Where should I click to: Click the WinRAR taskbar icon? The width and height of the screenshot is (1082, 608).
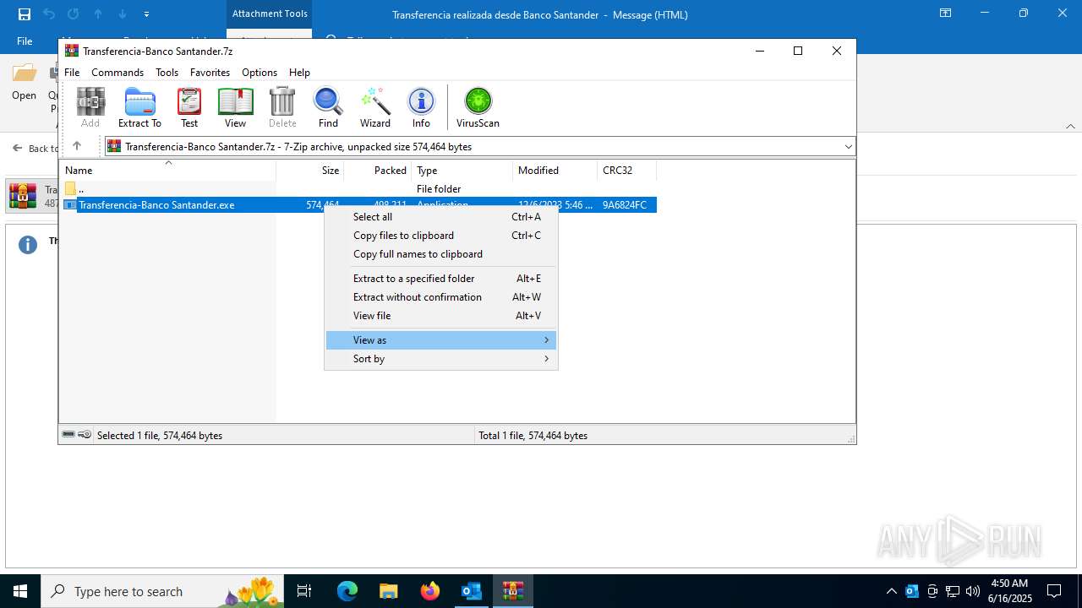(x=512, y=591)
